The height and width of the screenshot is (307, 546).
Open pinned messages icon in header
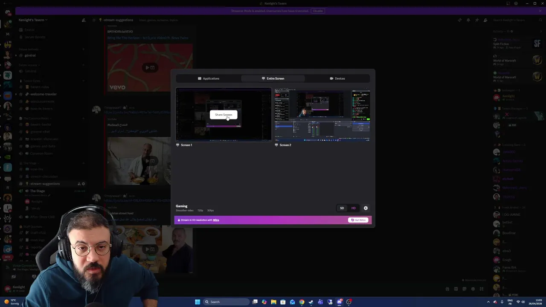(477, 20)
